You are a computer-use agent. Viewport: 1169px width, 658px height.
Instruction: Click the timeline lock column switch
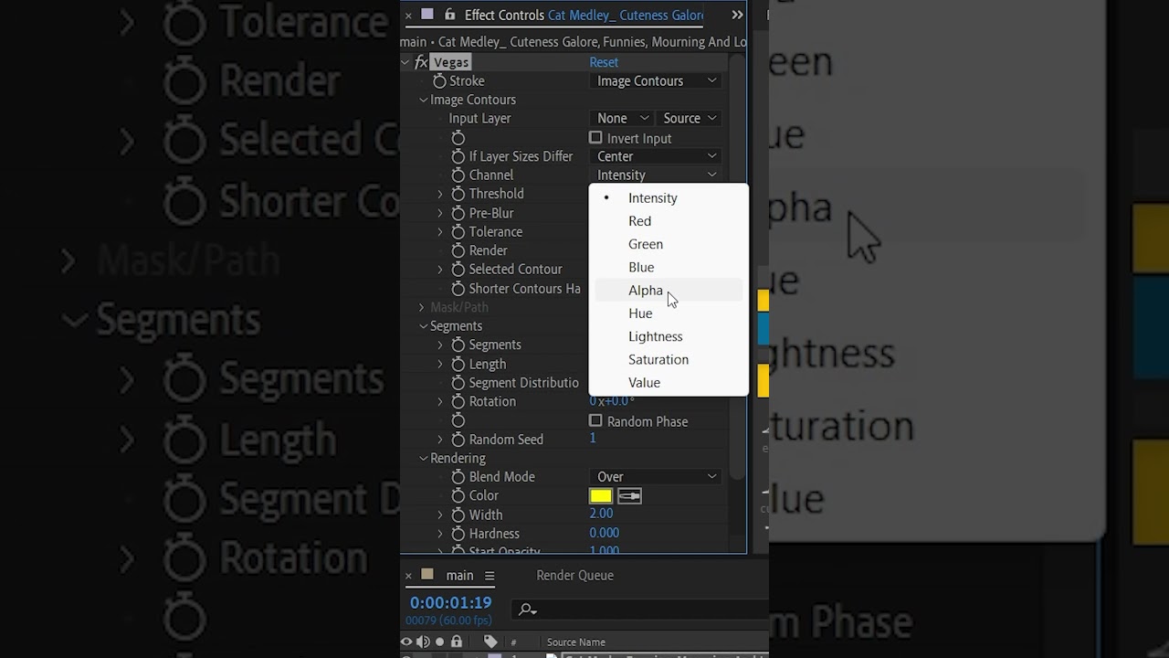tap(457, 642)
